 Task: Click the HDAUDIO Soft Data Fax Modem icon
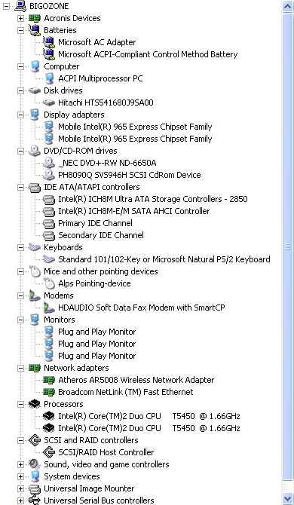point(49,308)
